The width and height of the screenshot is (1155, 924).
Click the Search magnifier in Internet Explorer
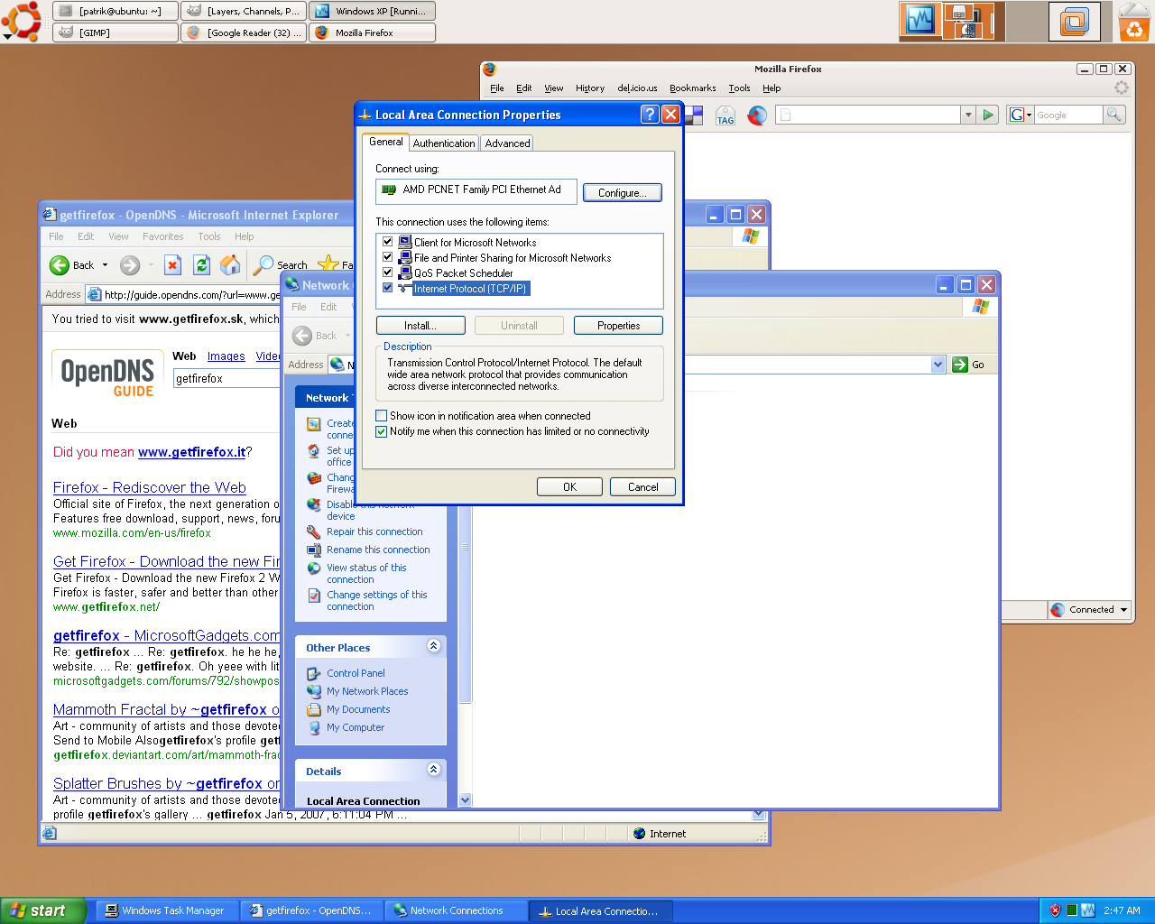click(x=263, y=265)
